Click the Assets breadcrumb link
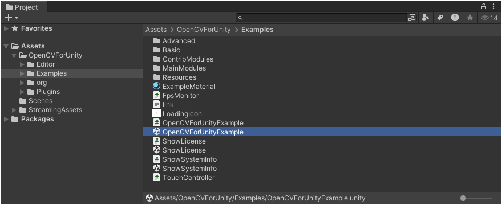The image size is (502, 205). (x=156, y=30)
